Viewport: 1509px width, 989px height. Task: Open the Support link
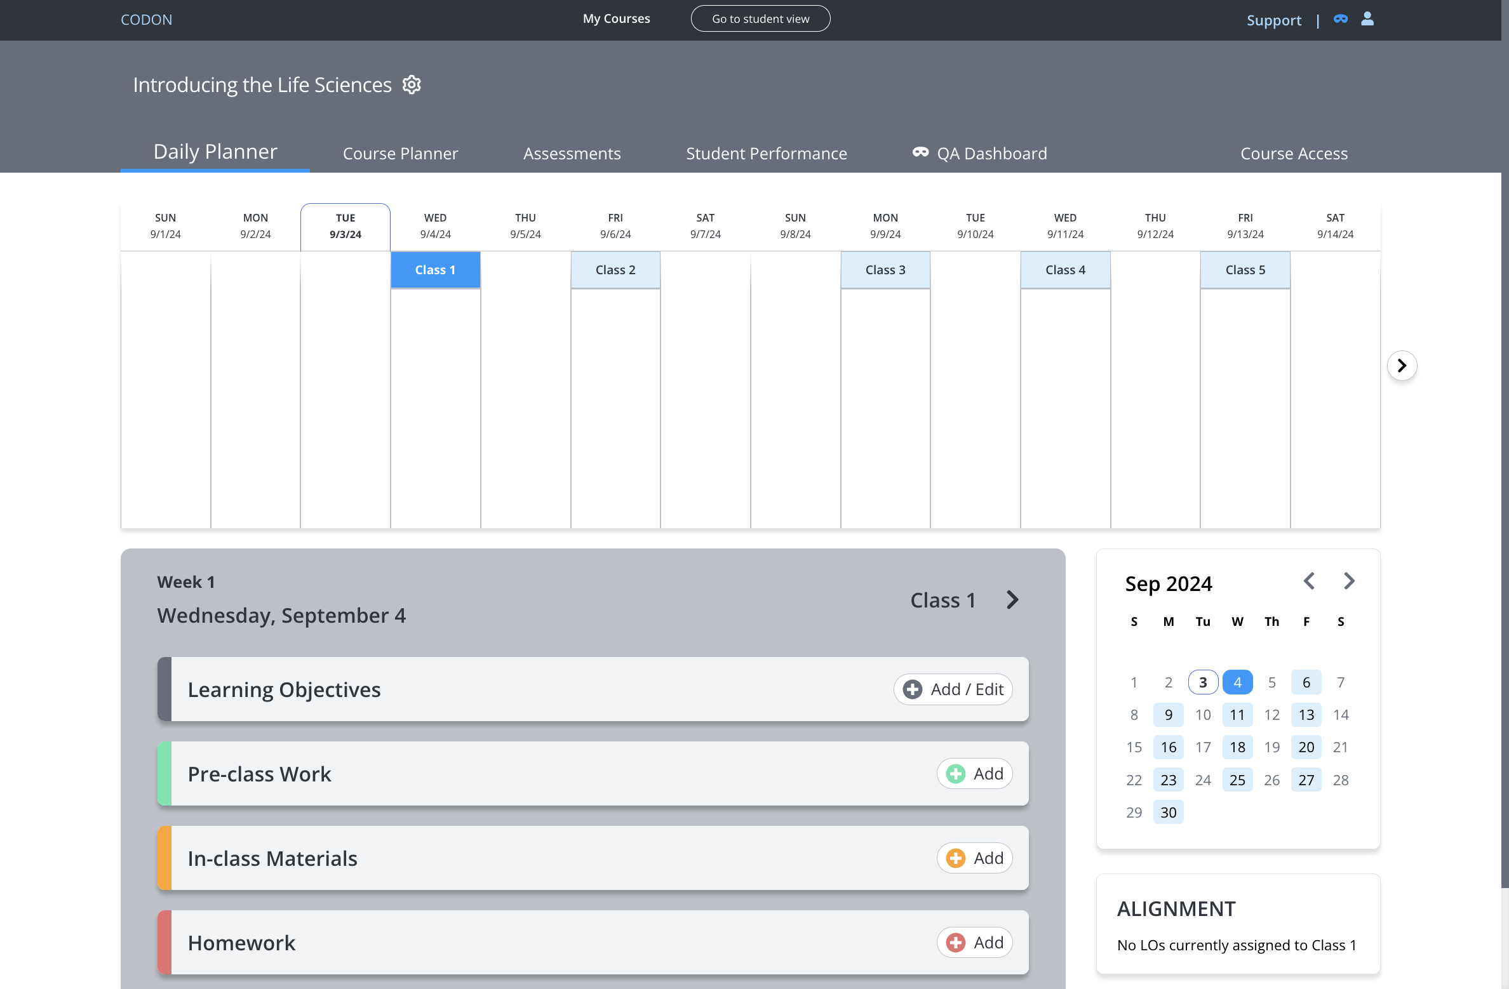(x=1273, y=20)
